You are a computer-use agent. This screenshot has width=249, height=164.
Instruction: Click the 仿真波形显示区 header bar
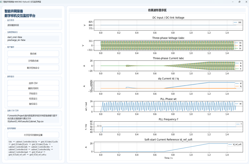(x=157, y=10)
